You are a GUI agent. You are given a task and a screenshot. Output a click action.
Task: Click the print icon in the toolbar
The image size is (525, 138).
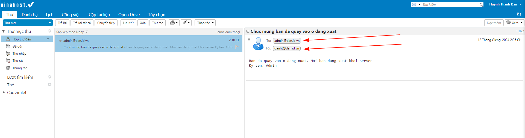pyautogui.click(x=172, y=23)
